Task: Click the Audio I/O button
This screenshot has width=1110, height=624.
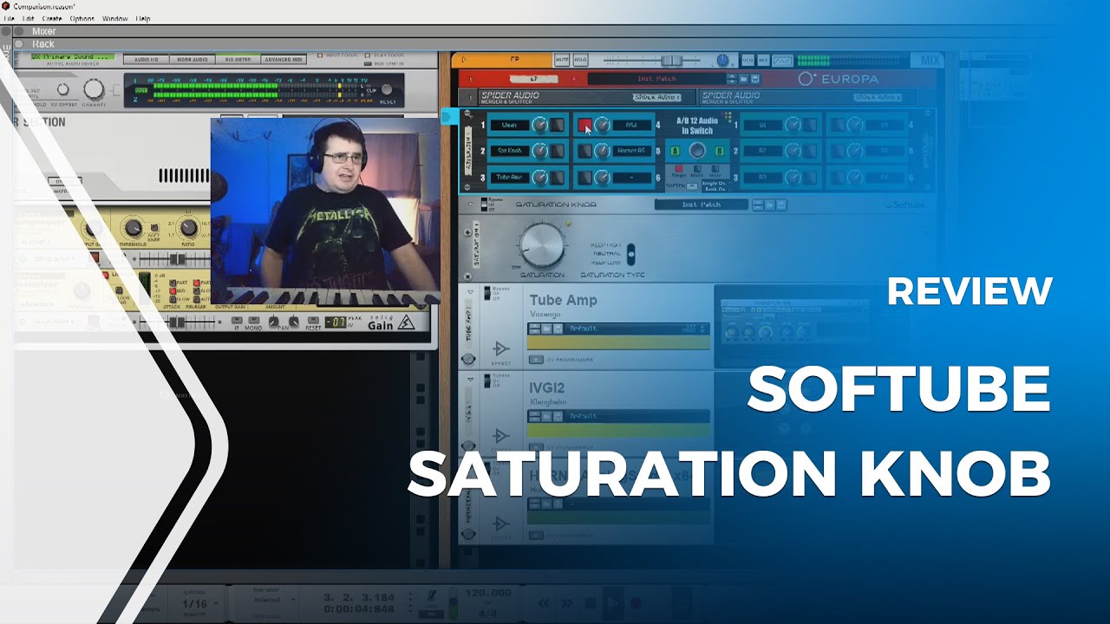Action: coord(146,60)
